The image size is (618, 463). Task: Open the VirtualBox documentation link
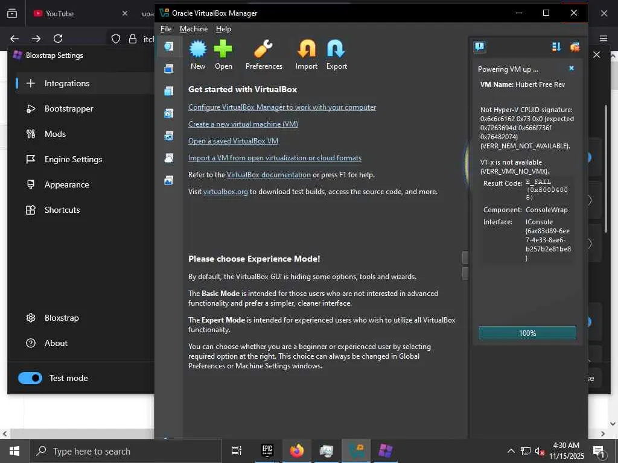pos(269,175)
